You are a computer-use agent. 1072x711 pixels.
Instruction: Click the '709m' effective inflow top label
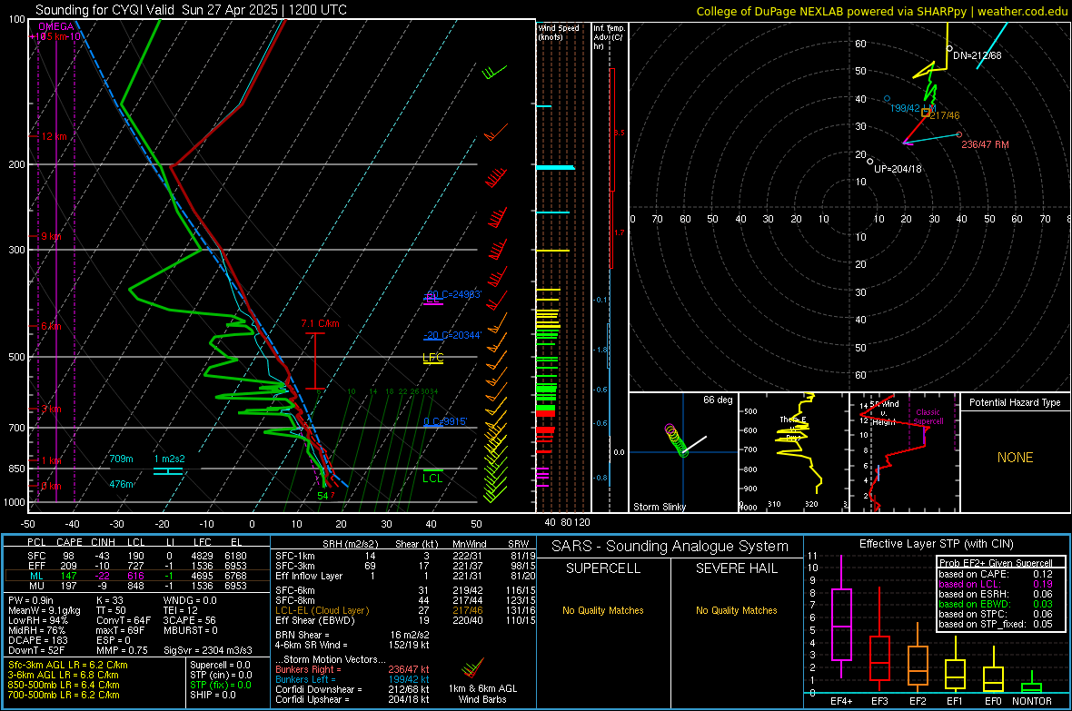coord(121,459)
